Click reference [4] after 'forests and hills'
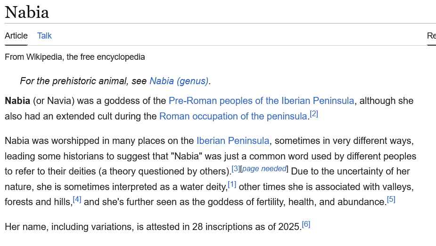Viewport: 436px width, 246px height. [77, 199]
